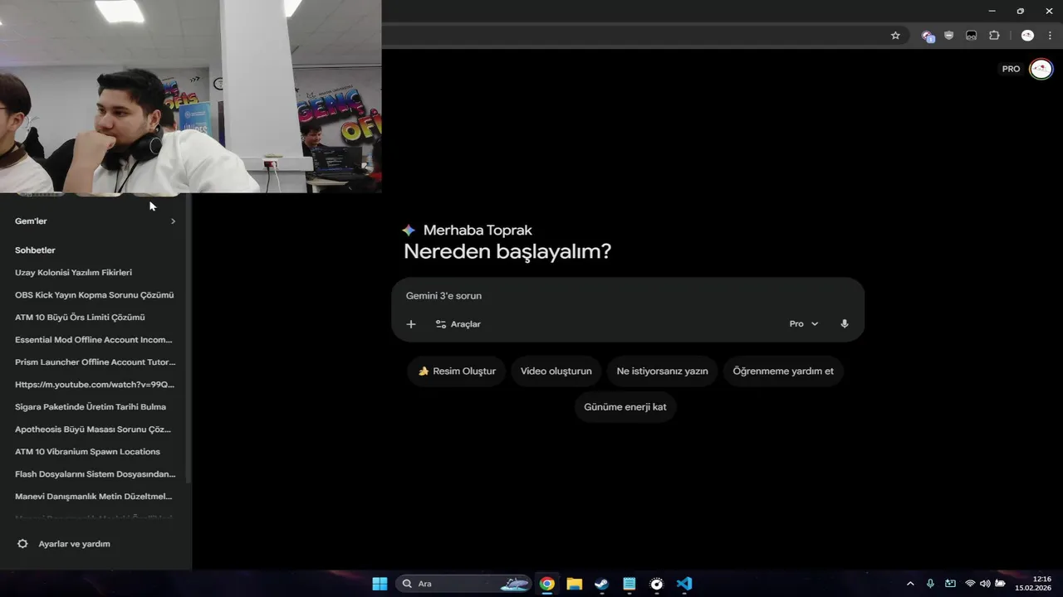Open Visual Studio Code from the taskbar
Image resolution: width=1063 pixels, height=597 pixels.
click(683, 584)
